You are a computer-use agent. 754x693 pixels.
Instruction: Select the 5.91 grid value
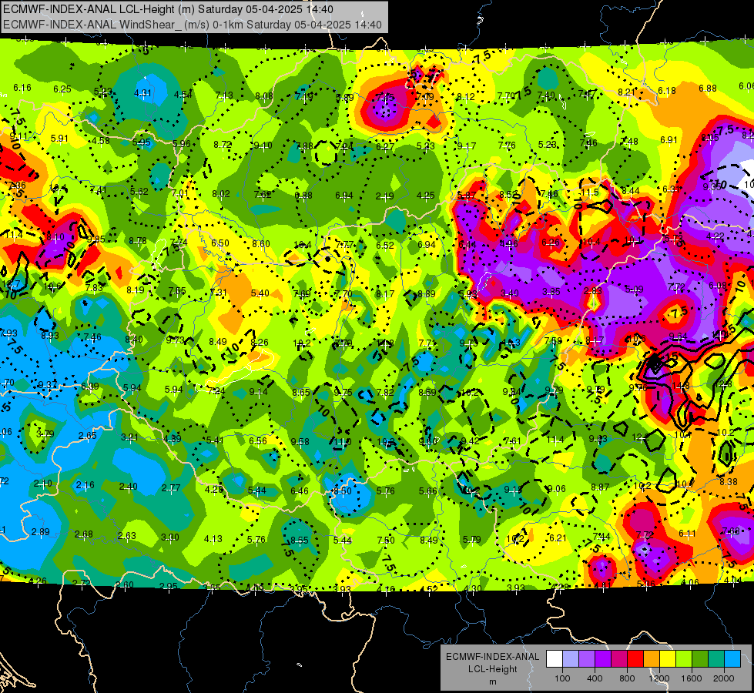tap(59, 139)
